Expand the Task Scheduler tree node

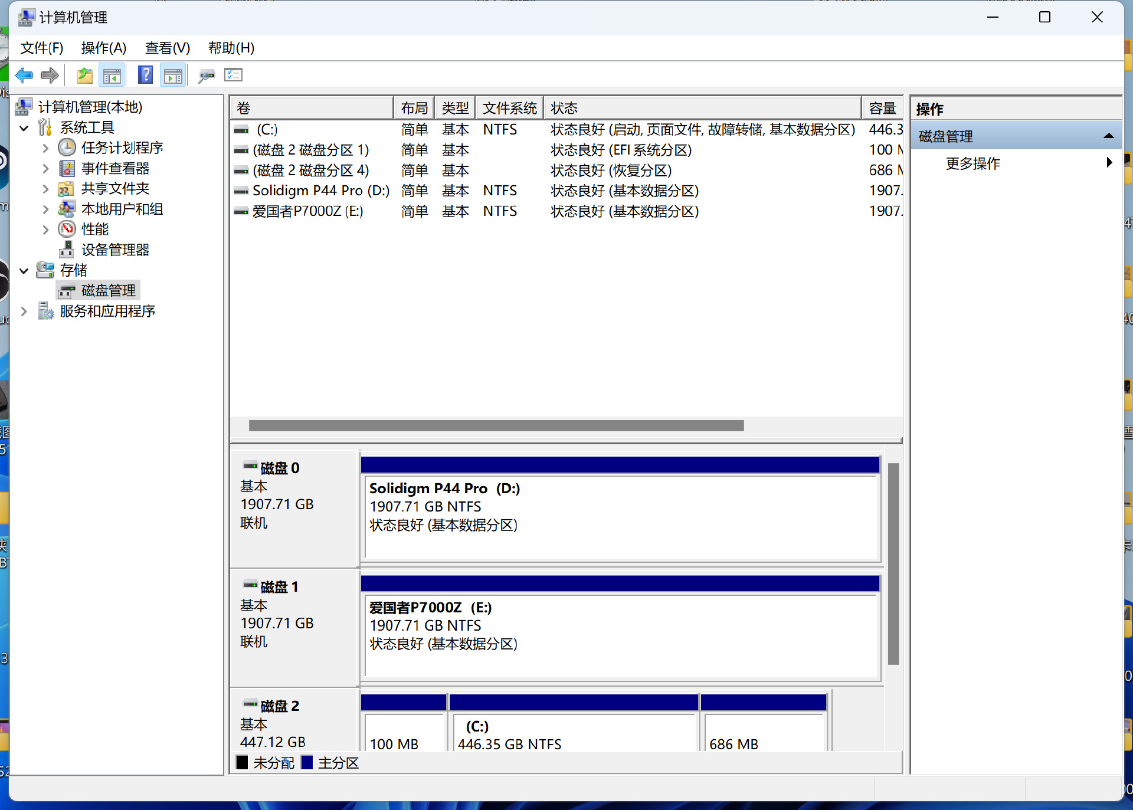(x=45, y=148)
